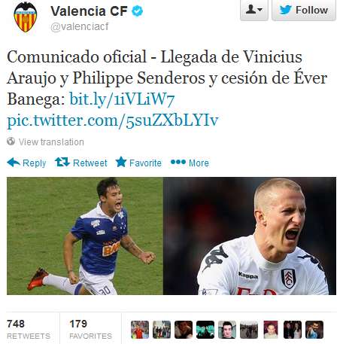Image resolution: width=343 pixels, height=344 pixels.
Task: Click the Reply arrow icon
Action: [x=14, y=163]
